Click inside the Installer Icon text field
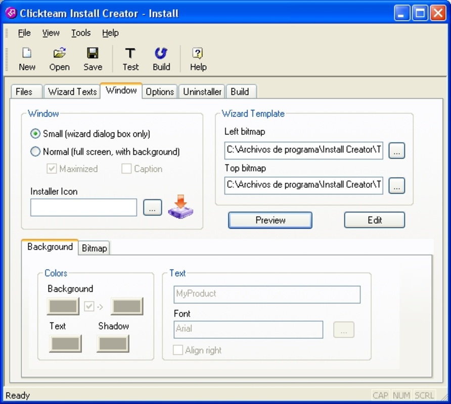451x404 pixels. click(83, 207)
